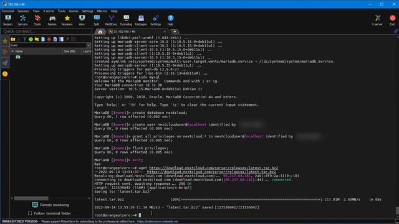Image resolution: width=399 pixels, height=224 pixels.
Task: Open the View menu
Action: [36, 11]
